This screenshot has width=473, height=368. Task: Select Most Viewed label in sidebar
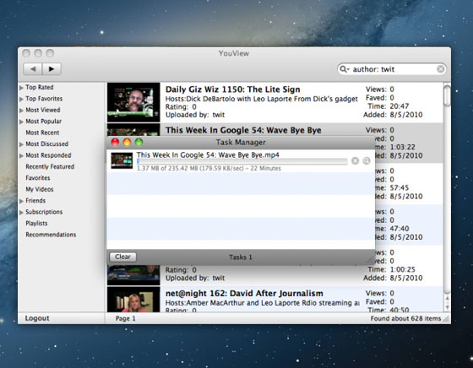pyautogui.click(x=43, y=110)
